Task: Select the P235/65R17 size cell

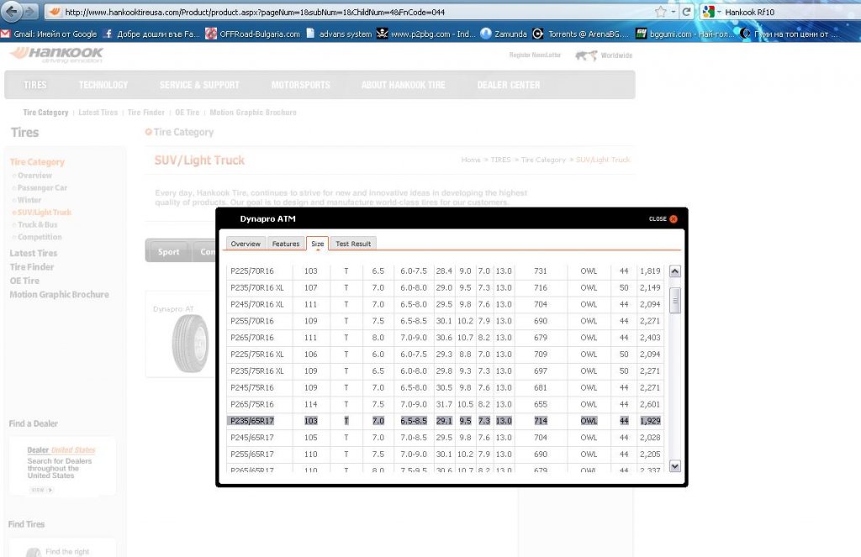Action: tap(259, 421)
